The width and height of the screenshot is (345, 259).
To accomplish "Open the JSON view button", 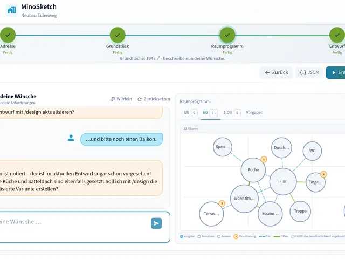I will (x=309, y=72).
